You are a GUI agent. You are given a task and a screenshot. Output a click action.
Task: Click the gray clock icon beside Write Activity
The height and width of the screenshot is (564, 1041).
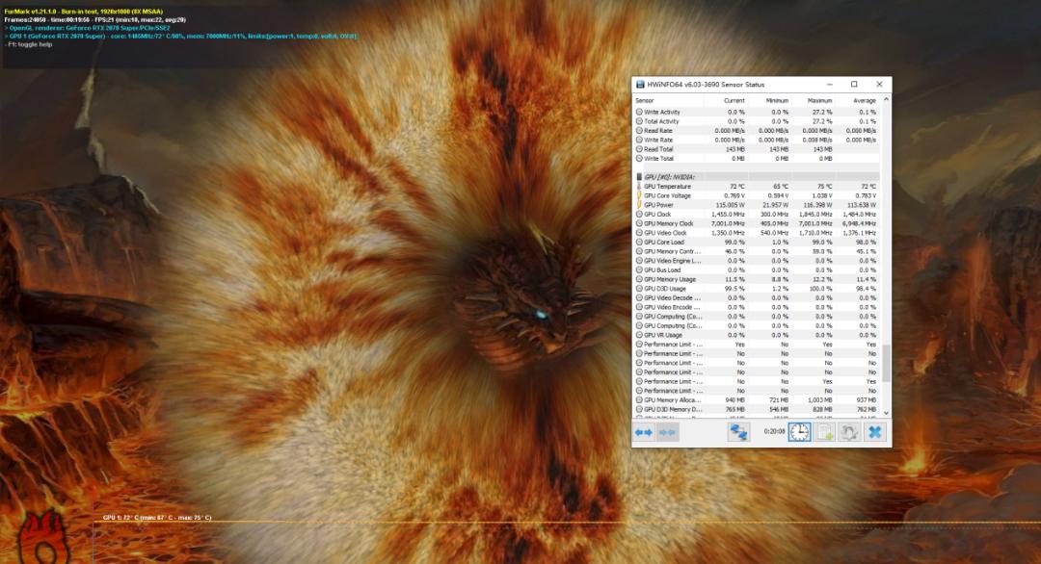click(x=639, y=112)
